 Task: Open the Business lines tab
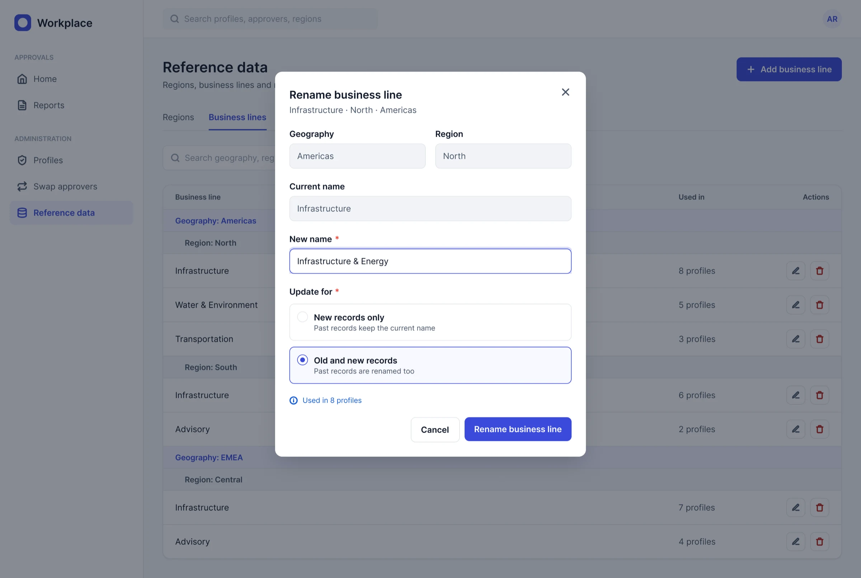pos(237,117)
